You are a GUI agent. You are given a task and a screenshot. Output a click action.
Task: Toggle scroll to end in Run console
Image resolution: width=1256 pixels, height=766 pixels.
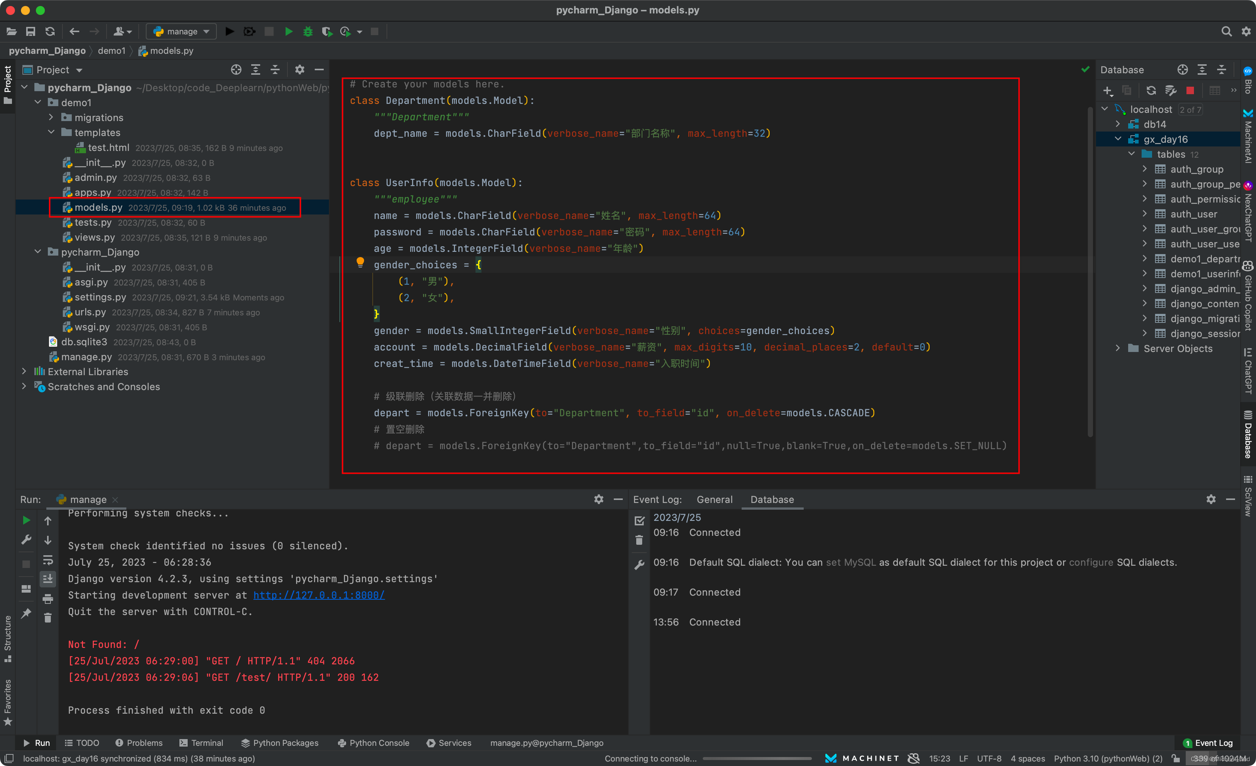(x=48, y=579)
